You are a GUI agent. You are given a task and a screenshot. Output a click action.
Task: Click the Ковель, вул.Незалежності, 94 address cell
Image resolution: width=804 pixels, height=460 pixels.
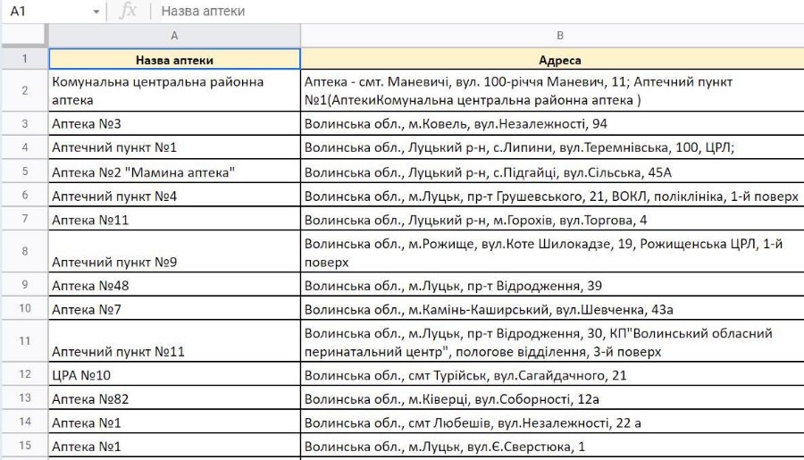(552, 123)
